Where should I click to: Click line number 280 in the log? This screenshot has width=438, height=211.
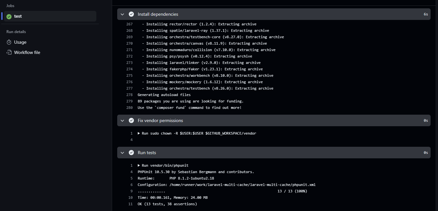click(x=129, y=108)
